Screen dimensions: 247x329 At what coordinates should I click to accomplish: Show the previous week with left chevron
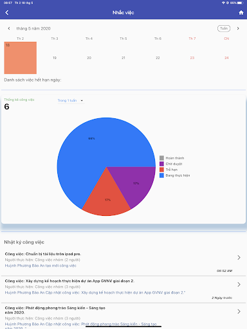9,28
